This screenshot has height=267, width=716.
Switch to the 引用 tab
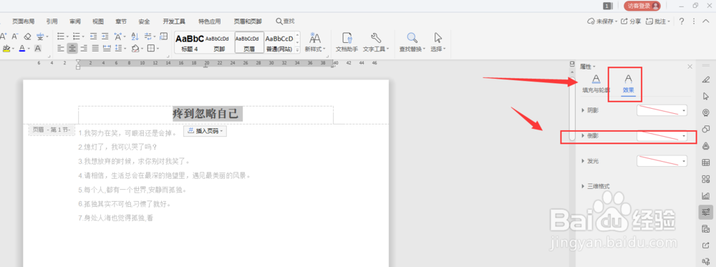52,21
